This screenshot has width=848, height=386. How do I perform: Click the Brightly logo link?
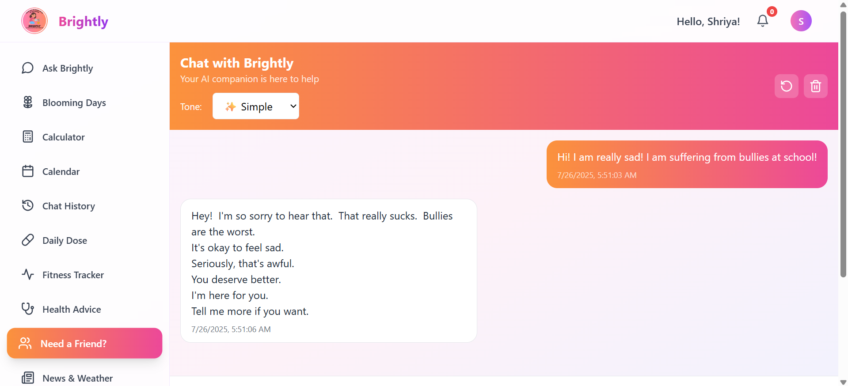[x=65, y=21]
